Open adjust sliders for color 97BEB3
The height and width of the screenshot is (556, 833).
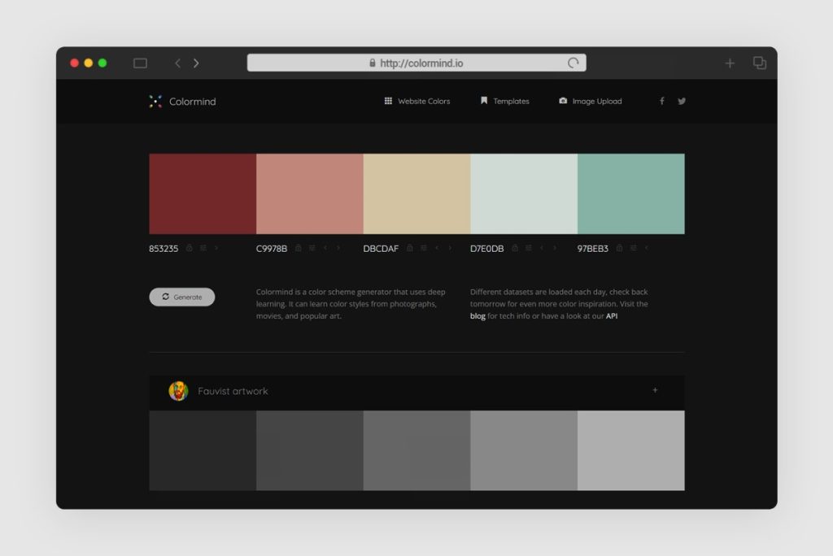(x=633, y=248)
